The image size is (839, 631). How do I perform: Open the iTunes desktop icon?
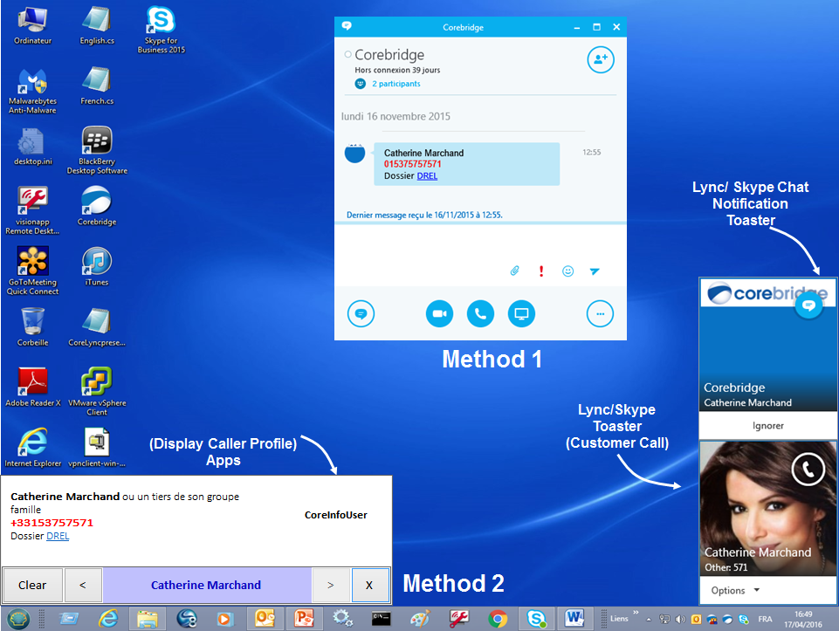[97, 266]
